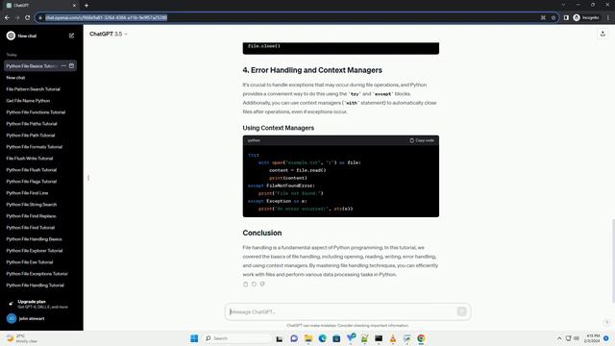The width and height of the screenshot is (615, 346).
Task: Click the send message arrow button
Action: pyautogui.click(x=461, y=311)
